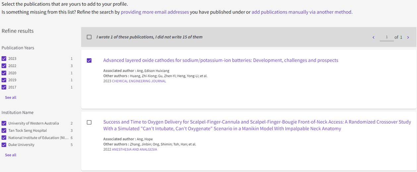The width and height of the screenshot is (417, 172).
Task: Expand Institution Name with See all
Action: click(11, 155)
